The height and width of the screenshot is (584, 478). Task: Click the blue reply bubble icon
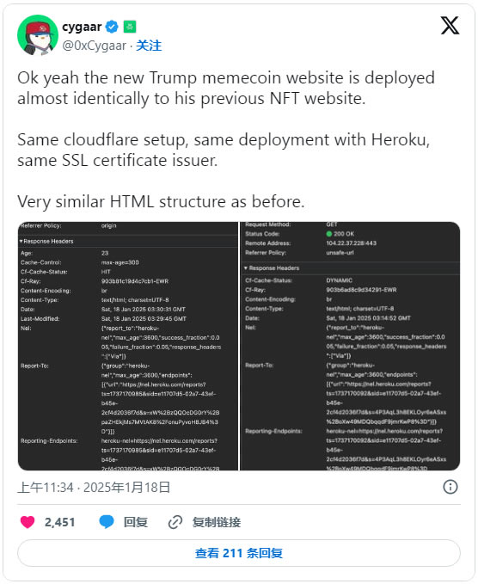point(107,522)
